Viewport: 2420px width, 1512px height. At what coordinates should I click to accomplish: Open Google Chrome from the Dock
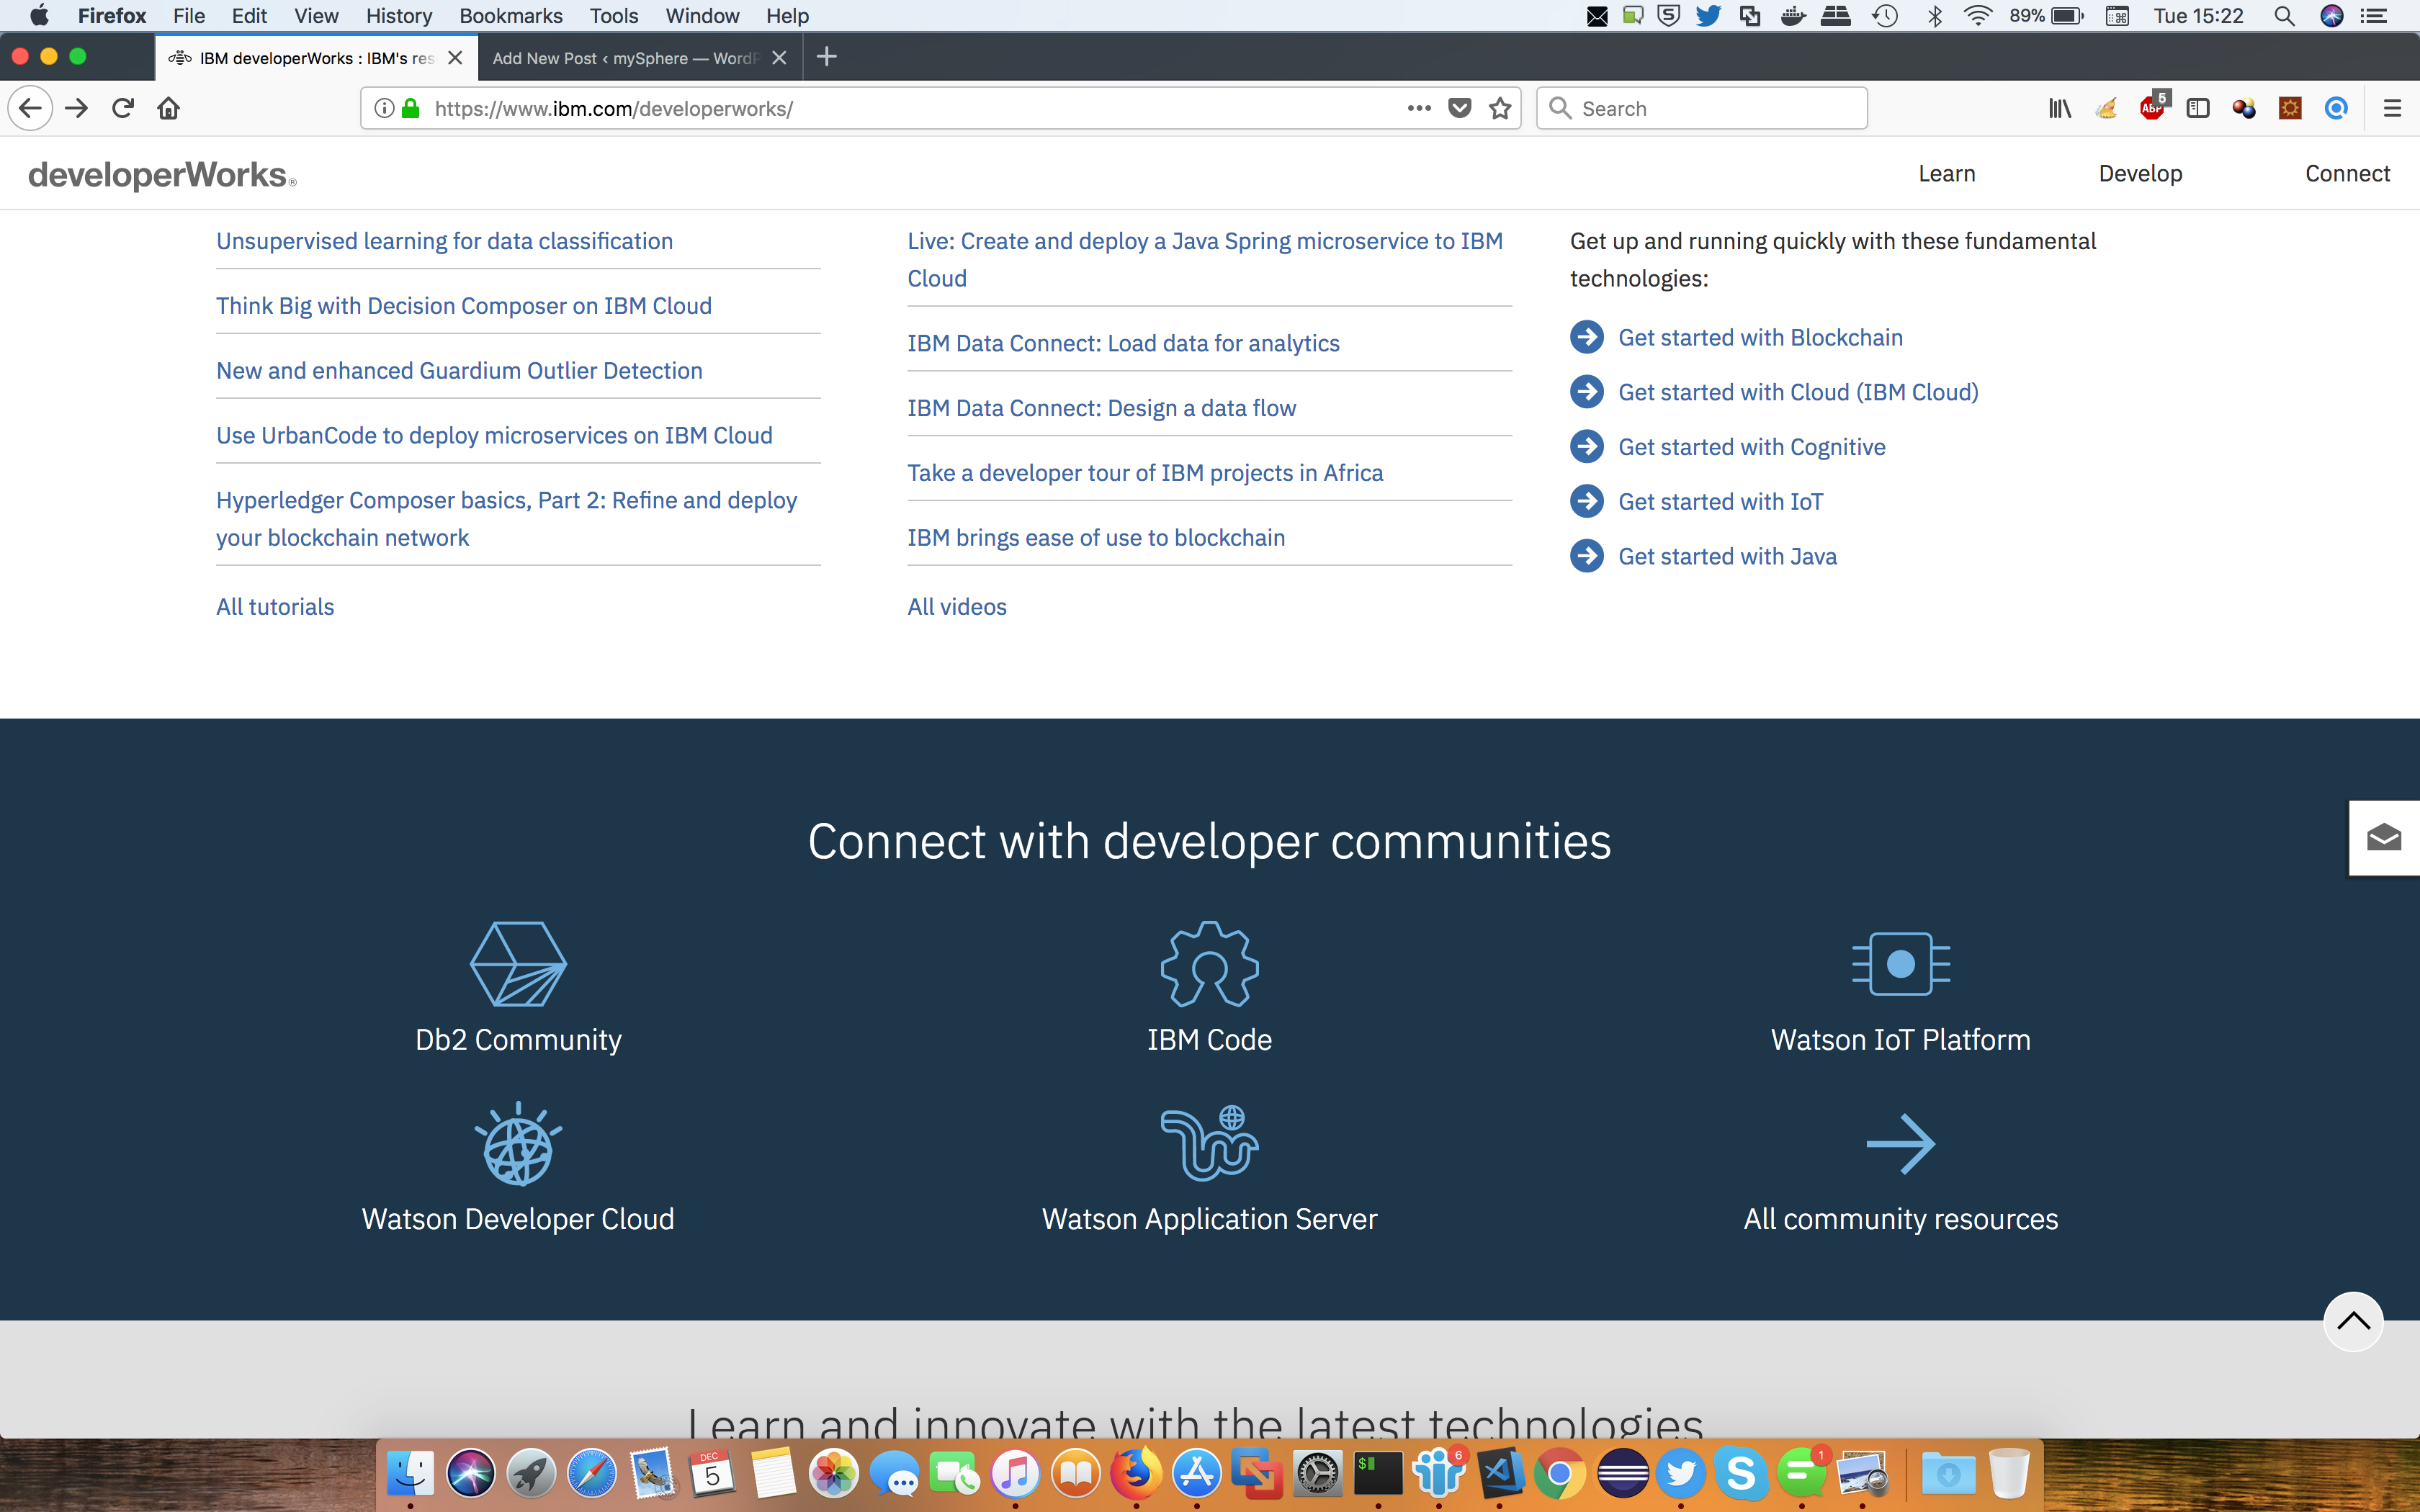click(x=1560, y=1473)
